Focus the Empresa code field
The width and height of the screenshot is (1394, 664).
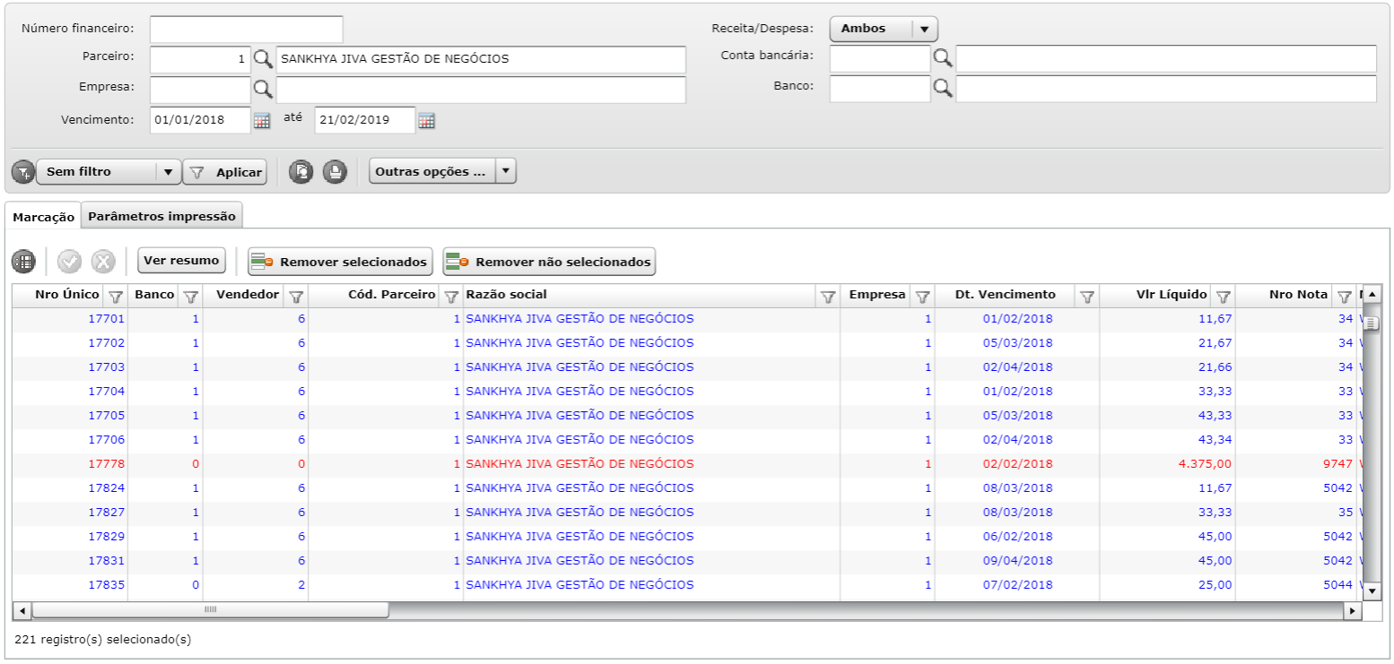coord(200,90)
